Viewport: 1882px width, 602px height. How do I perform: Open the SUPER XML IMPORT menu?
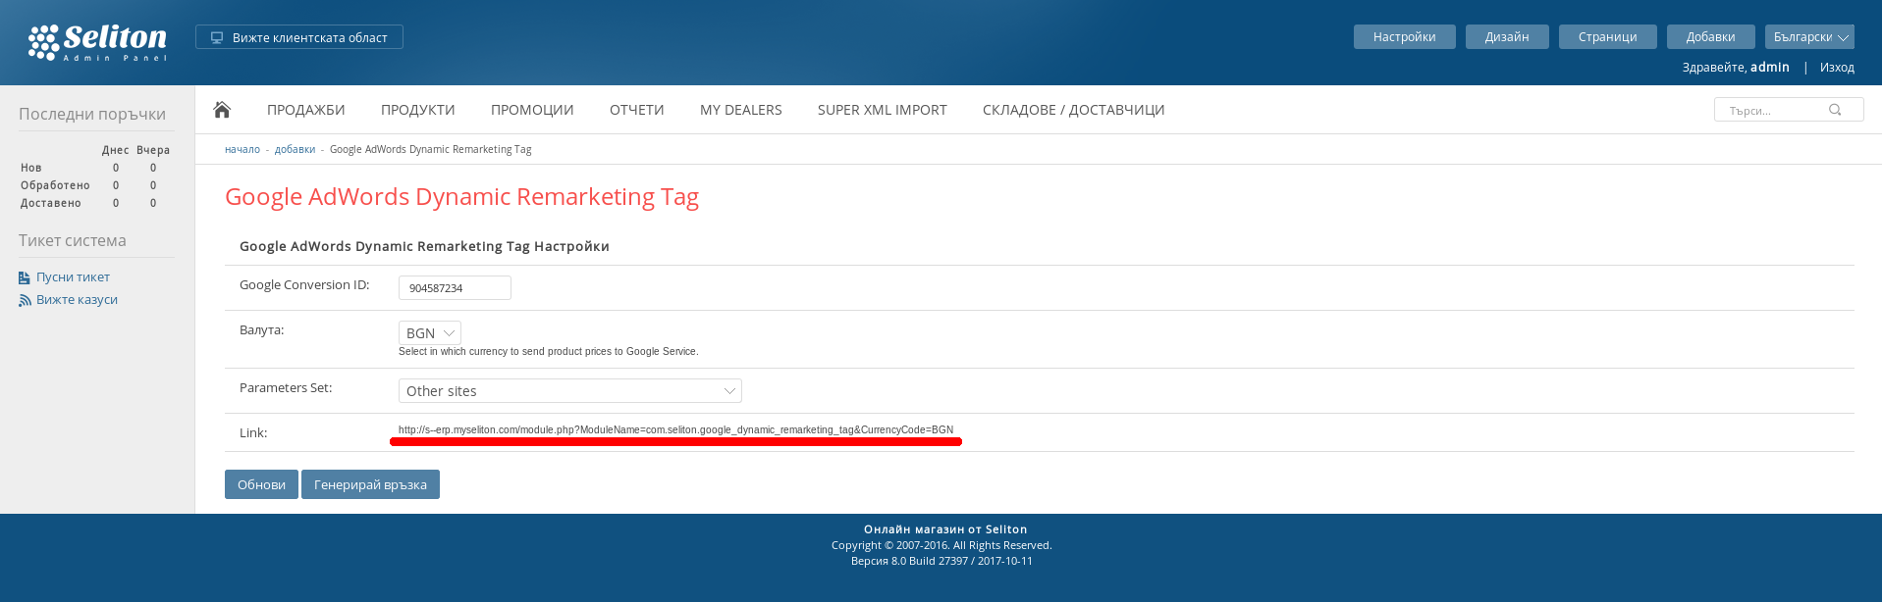click(x=883, y=110)
